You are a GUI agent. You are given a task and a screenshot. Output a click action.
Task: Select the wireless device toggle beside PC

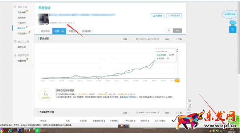(x=178, y=30)
